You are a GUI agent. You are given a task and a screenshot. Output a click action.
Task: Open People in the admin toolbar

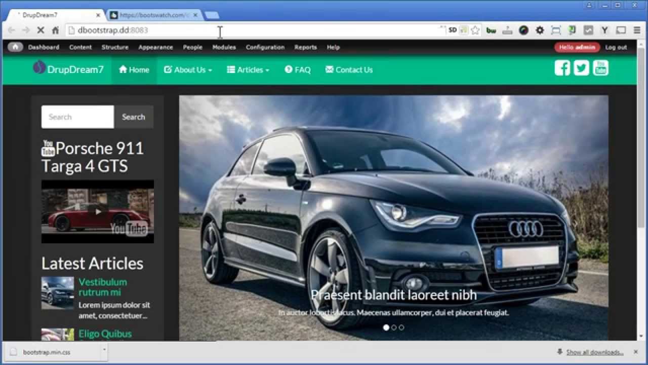[x=192, y=47]
